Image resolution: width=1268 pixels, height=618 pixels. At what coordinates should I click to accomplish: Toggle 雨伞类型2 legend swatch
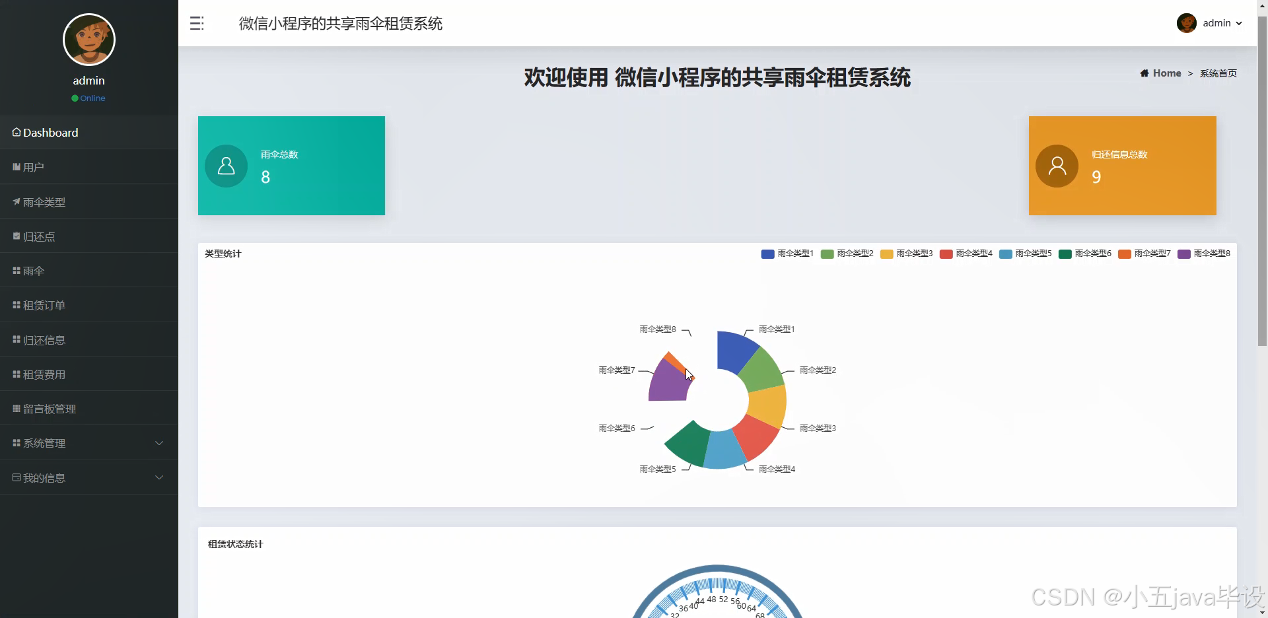click(x=827, y=254)
